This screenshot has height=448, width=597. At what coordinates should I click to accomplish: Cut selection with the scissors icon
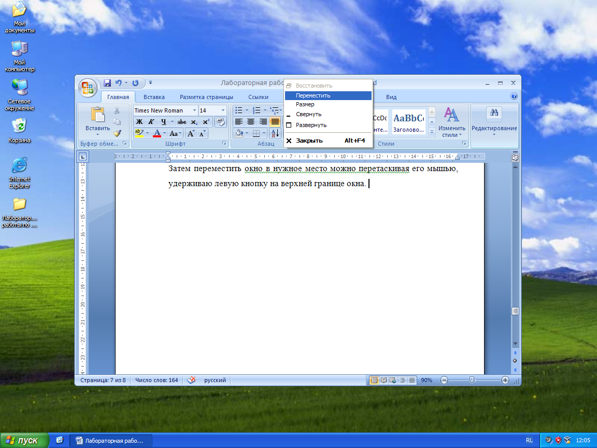(x=117, y=110)
